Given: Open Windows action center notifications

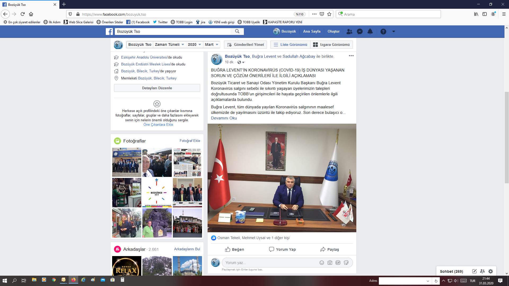Looking at the screenshot, I should tap(500, 281).
